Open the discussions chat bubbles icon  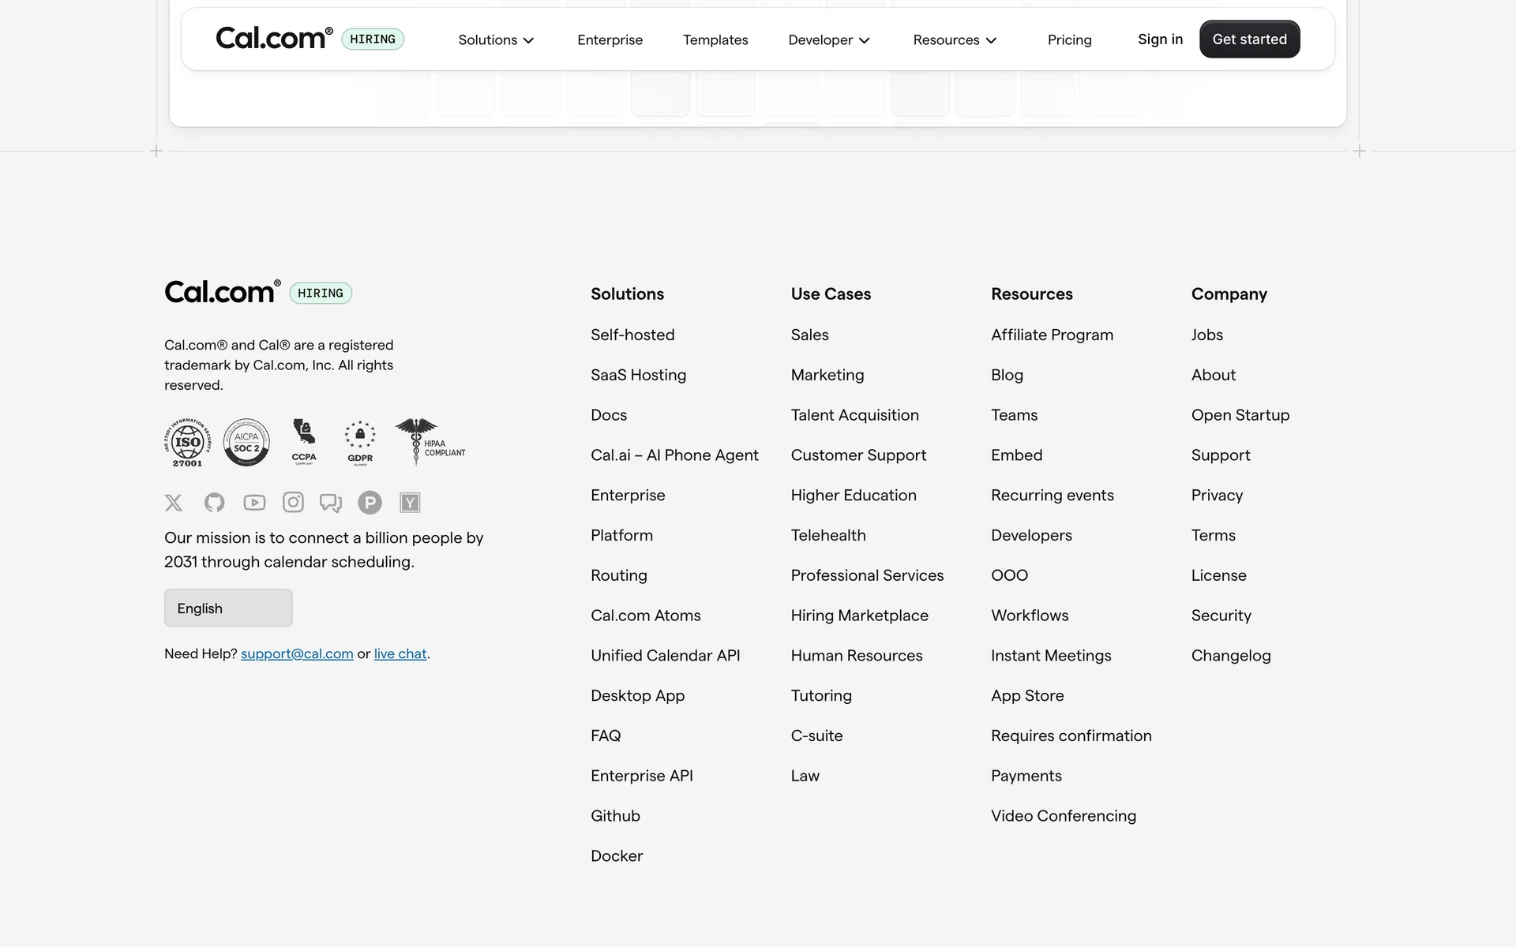tap(331, 503)
